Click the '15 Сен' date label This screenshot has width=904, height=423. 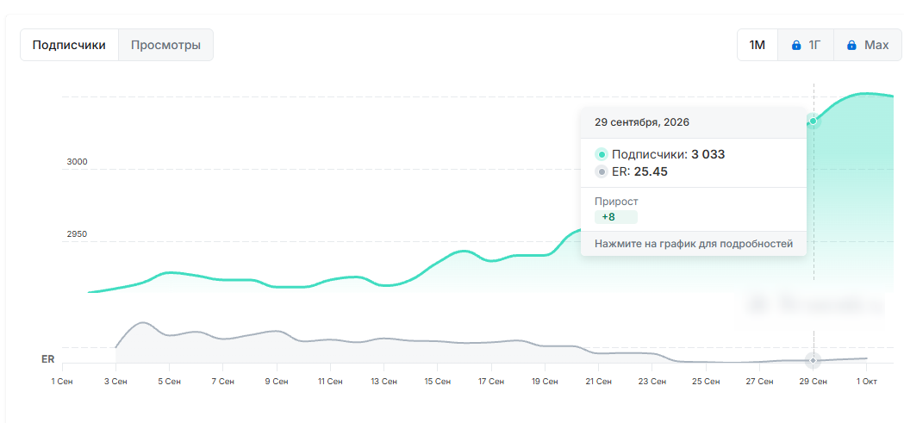point(437,382)
